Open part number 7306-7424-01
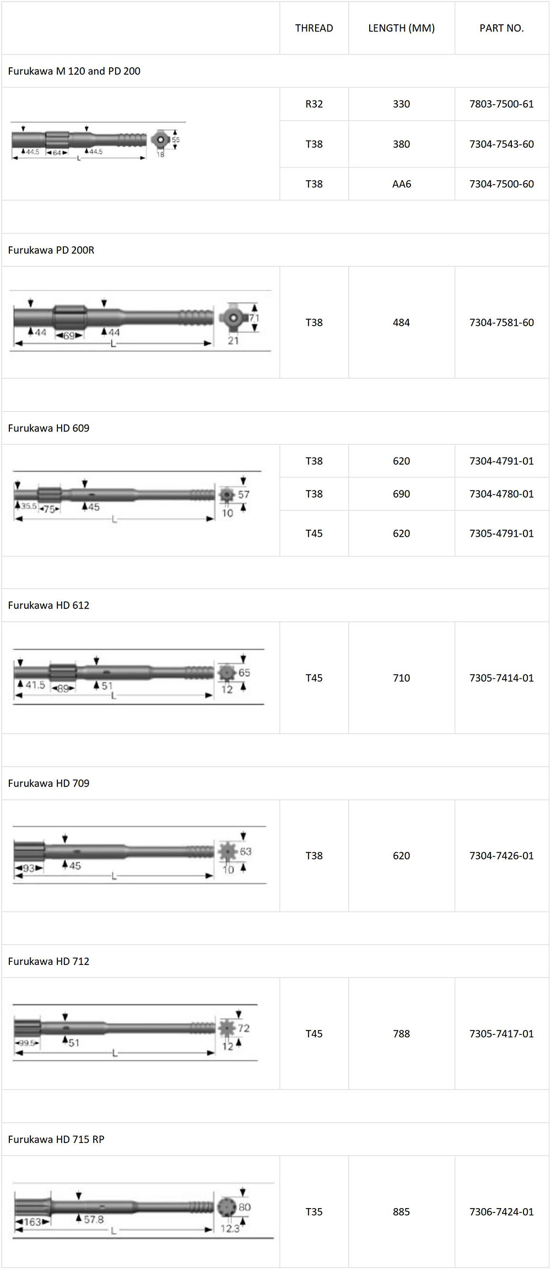The image size is (551, 1272). coord(501,1211)
